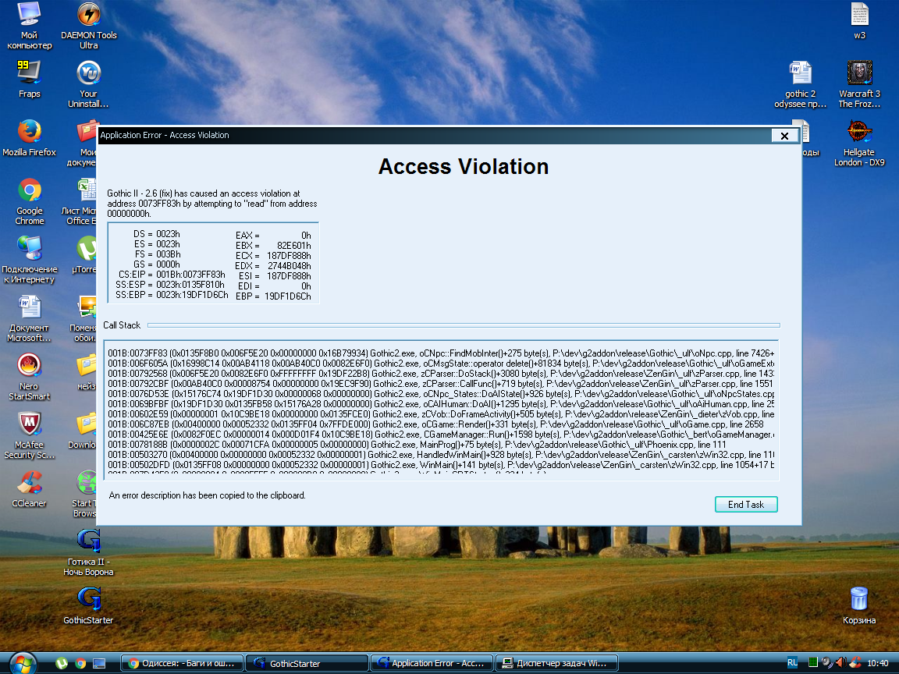Image resolution: width=899 pixels, height=674 pixels.
Task: Click oCNpc::FindMobInter call stack line
Action: [x=441, y=353]
